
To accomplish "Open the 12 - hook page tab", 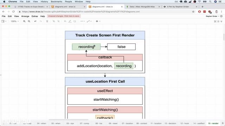I will point(185,123).
